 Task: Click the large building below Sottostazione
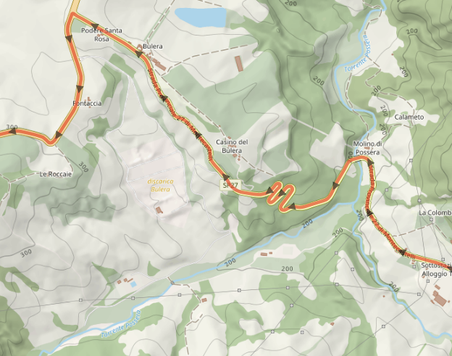tap(440, 298)
